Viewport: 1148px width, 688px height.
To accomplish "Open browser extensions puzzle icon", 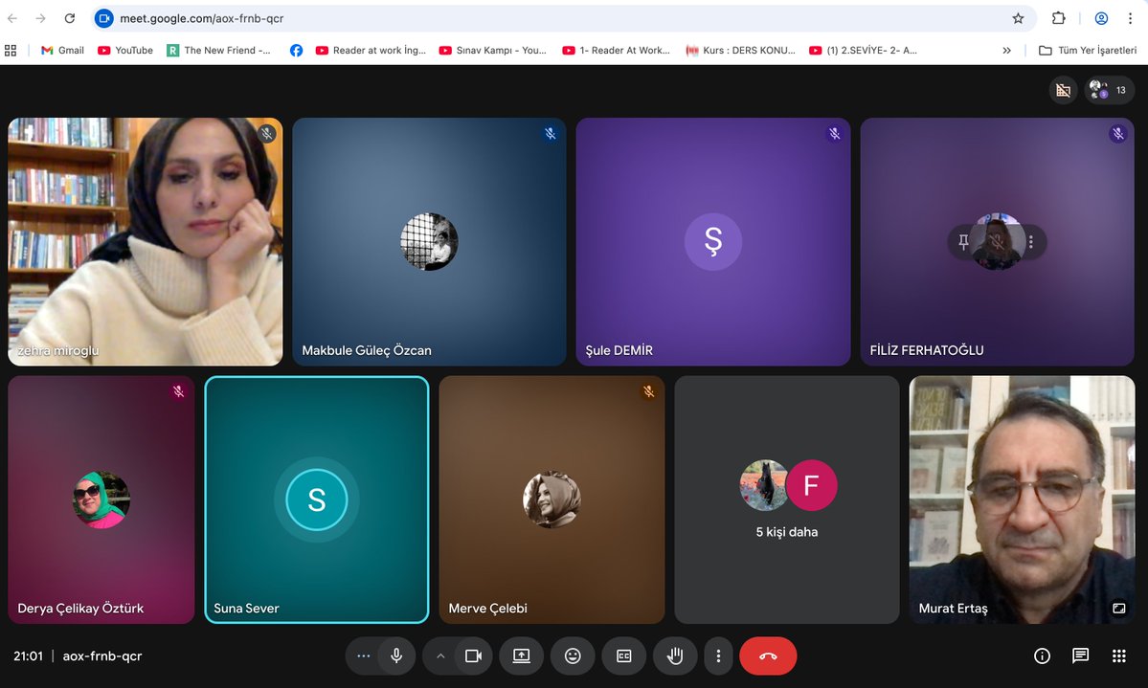I will (x=1059, y=18).
